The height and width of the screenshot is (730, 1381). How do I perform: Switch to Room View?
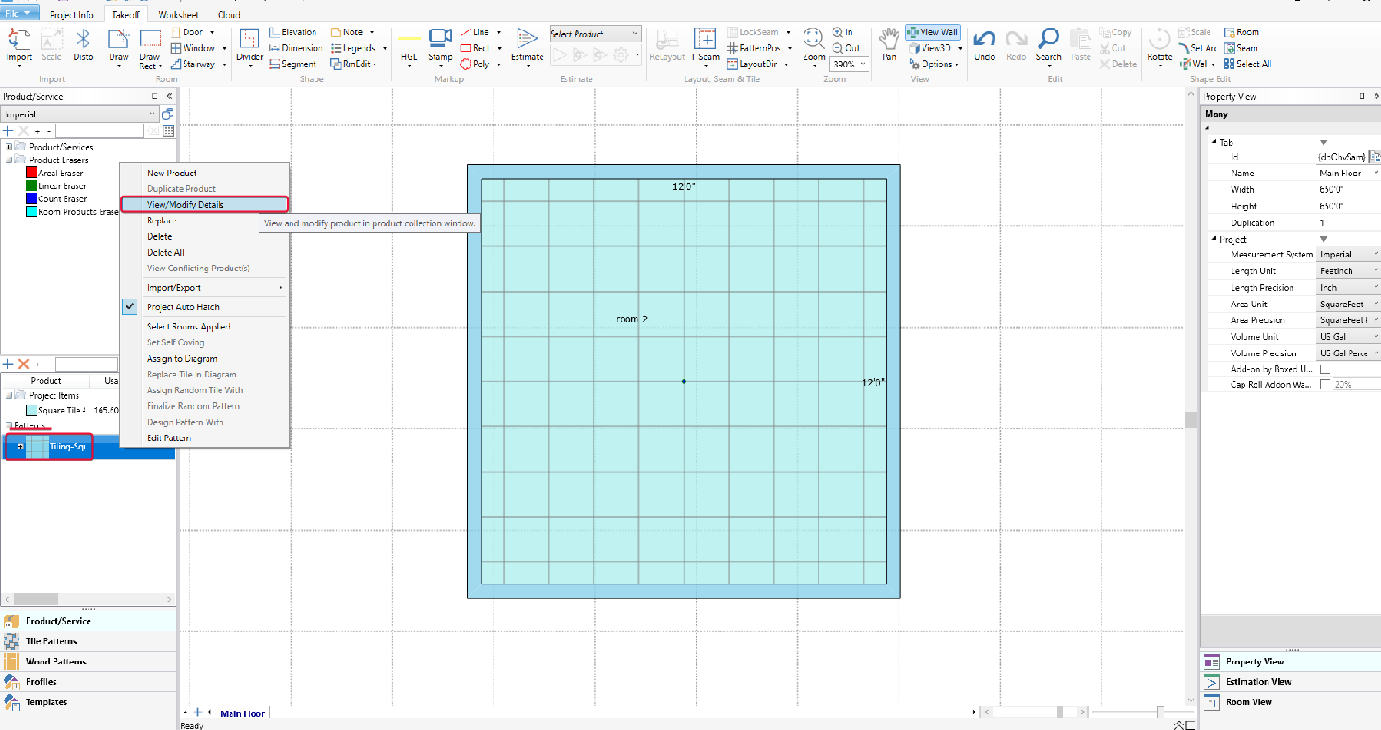(x=1291, y=702)
